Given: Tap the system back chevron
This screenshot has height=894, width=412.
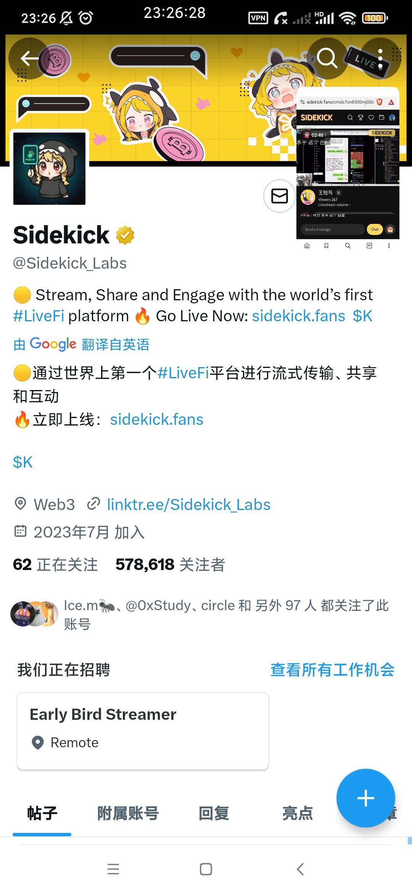Looking at the screenshot, I should [x=300, y=869].
